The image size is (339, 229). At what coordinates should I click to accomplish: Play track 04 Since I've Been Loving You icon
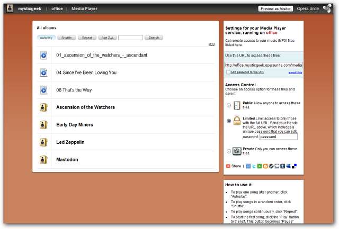pos(43,73)
